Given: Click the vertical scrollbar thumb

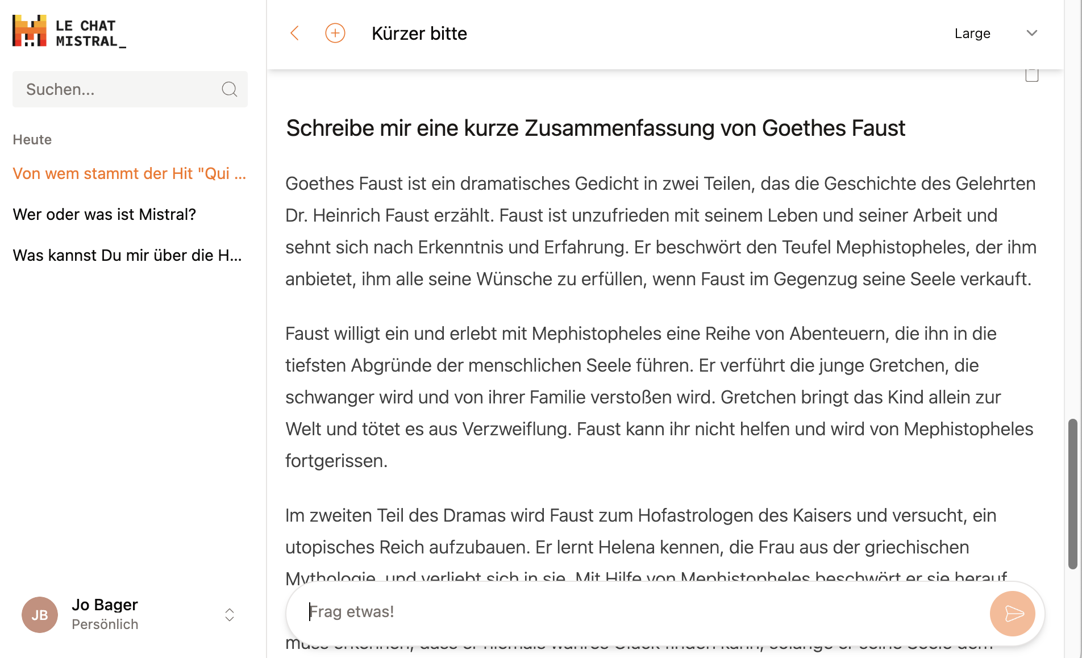Looking at the screenshot, I should tap(1072, 493).
